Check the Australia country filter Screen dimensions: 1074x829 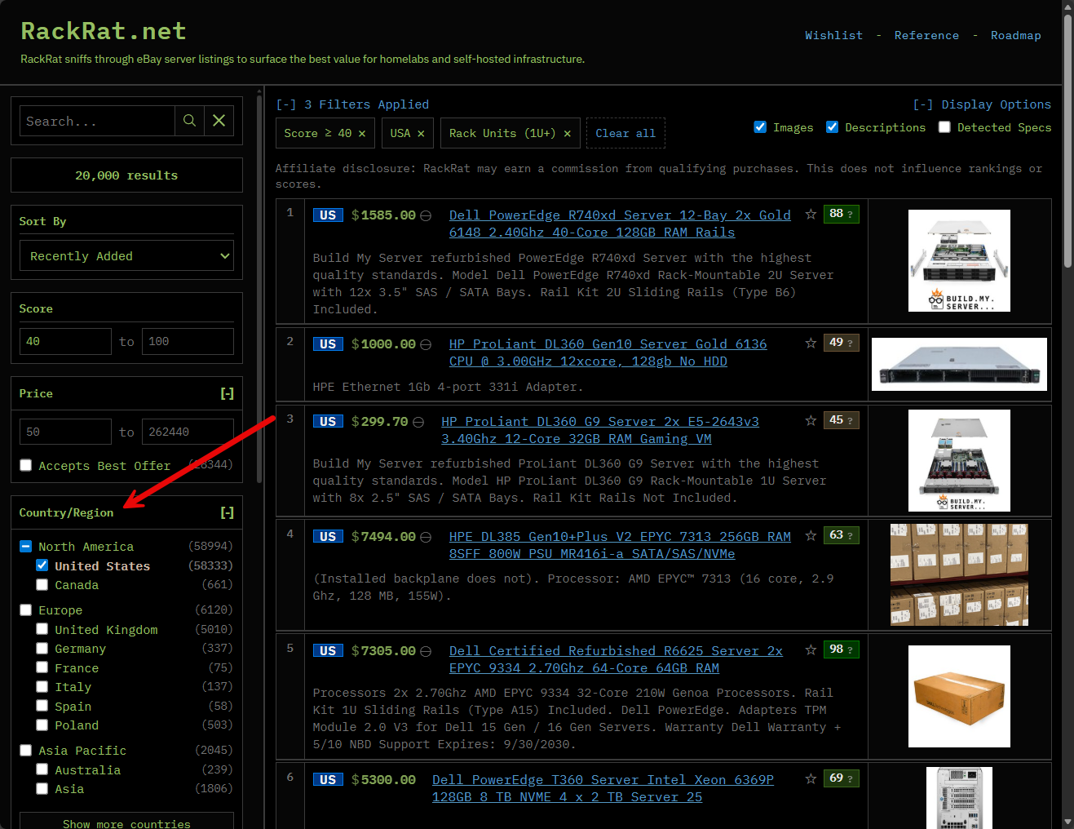pos(42,769)
